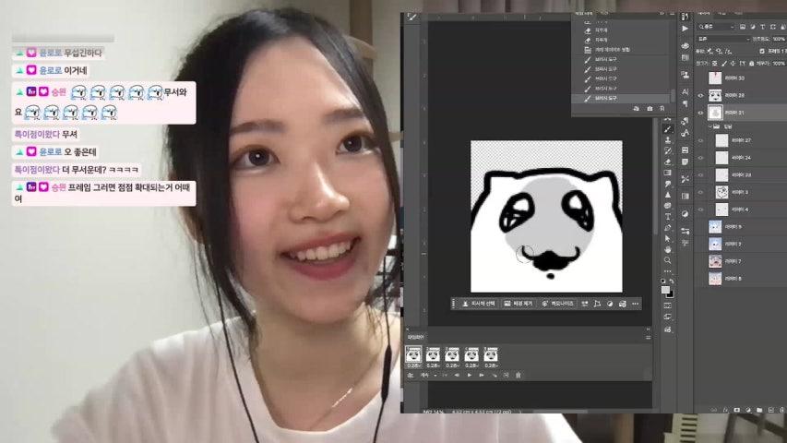The image size is (787, 443).
Task: Select frame 4 thumbnail in the timeline
Action: 471,354
